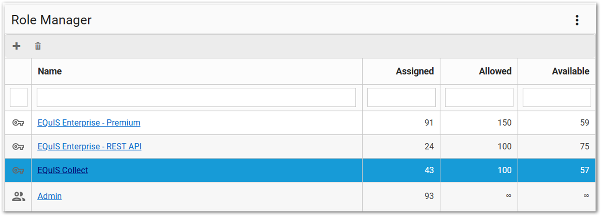The width and height of the screenshot is (601, 216).
Task: Click the small filter box in the icon column
Action: [x=19, y=97]
